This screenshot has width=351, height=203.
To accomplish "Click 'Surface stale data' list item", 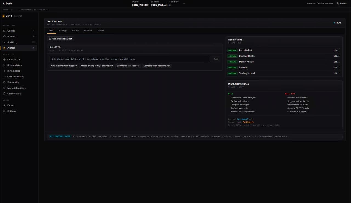I will [239, 108].
